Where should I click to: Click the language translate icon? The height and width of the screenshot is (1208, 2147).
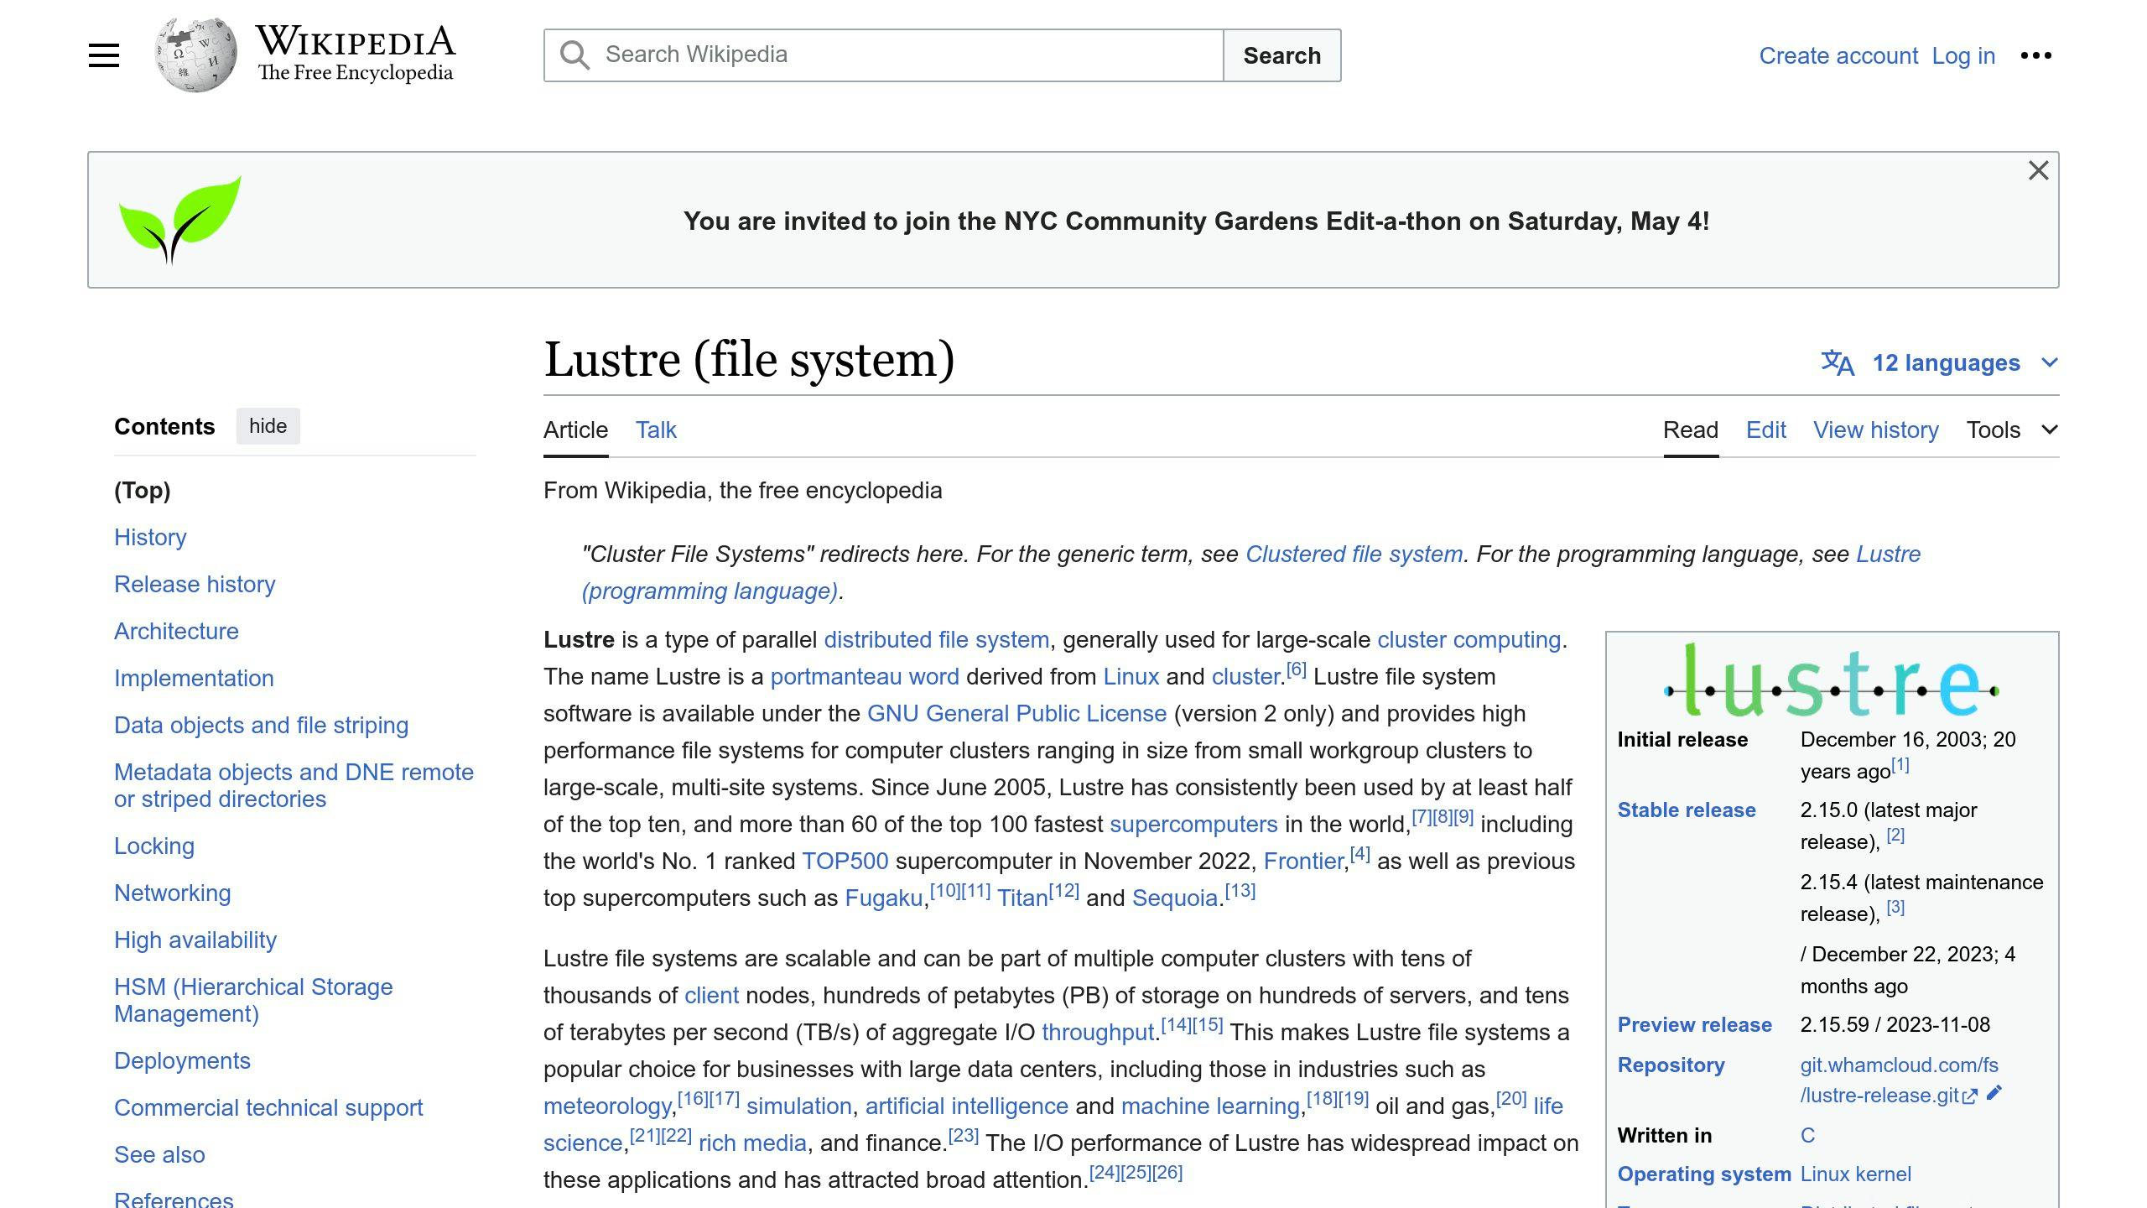(x=1837, y=362)
